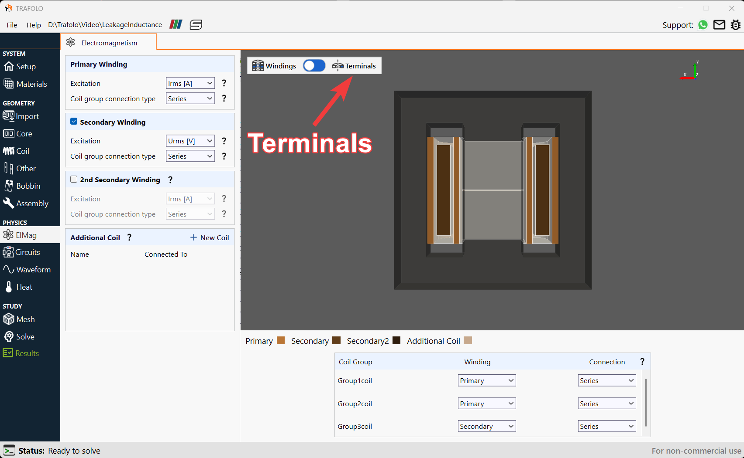744x458 pixels.
Task: Open the Heat physics page
Action: coord(18,287)
